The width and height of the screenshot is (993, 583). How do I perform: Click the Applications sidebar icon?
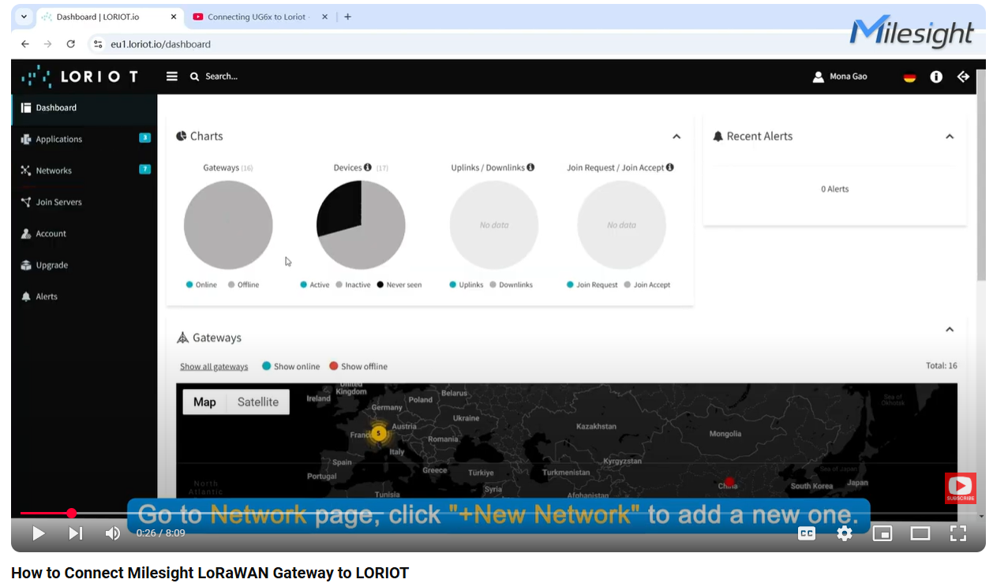(x=26, y=139)
